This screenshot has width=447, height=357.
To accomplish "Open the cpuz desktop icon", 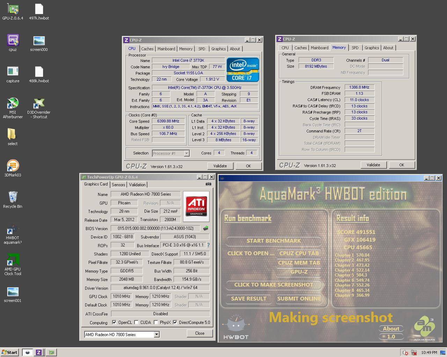I will pyautogui.click(x=13, y=43).
